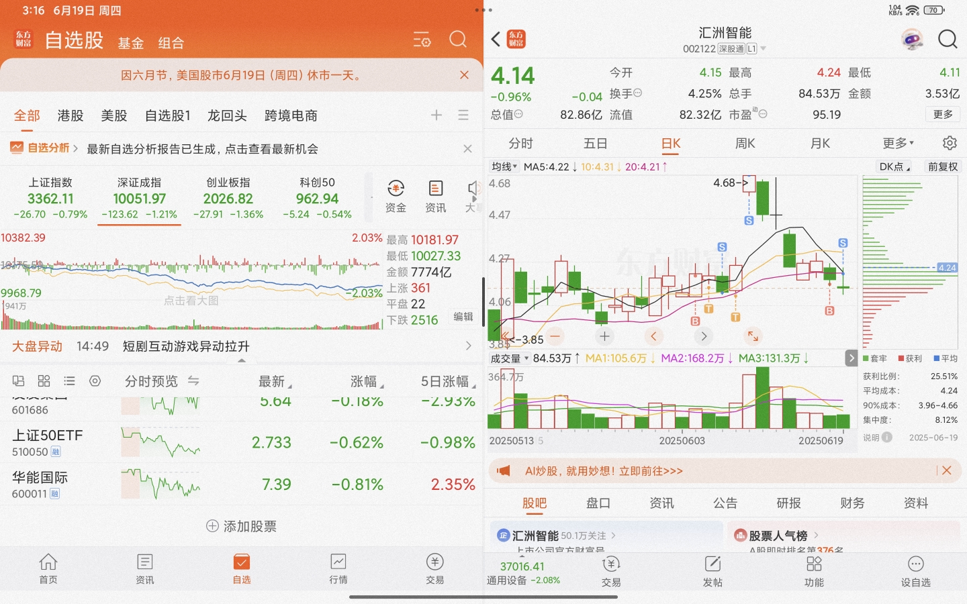Open the group list menu icon beside 跨境电商
This screenshot has width=967, height=604.
coord(463,115)
